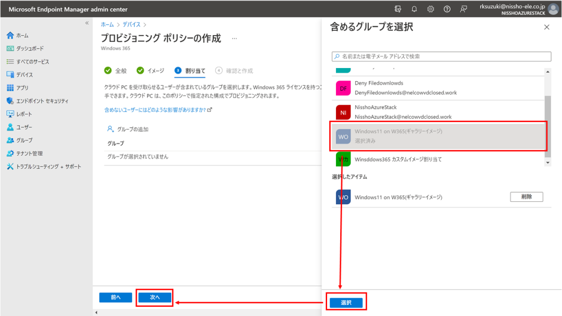
Task: Click the group list scrollbar thumb
Action: (548, 126)
